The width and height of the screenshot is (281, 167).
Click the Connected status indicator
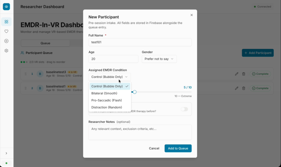[262, 6]
